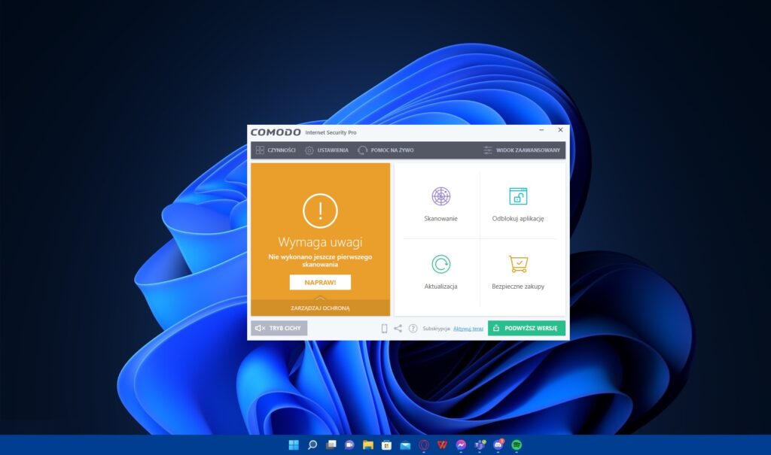Switch to WIDOK ZAAWANSOWANY view
This screenshot has height=455, width=771.
[522, 150]
